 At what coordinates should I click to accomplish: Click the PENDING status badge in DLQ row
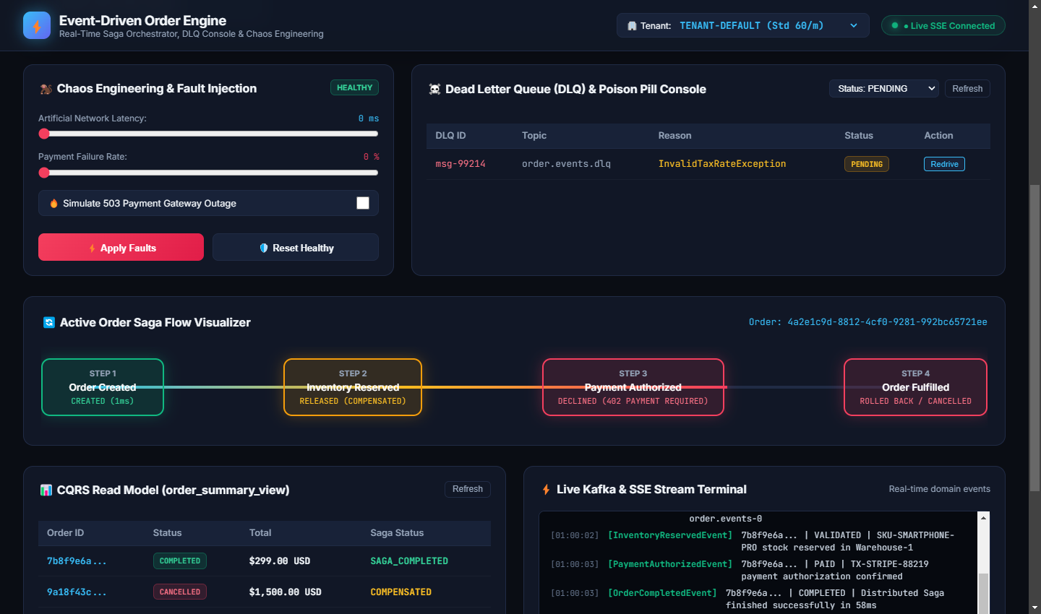867,164
